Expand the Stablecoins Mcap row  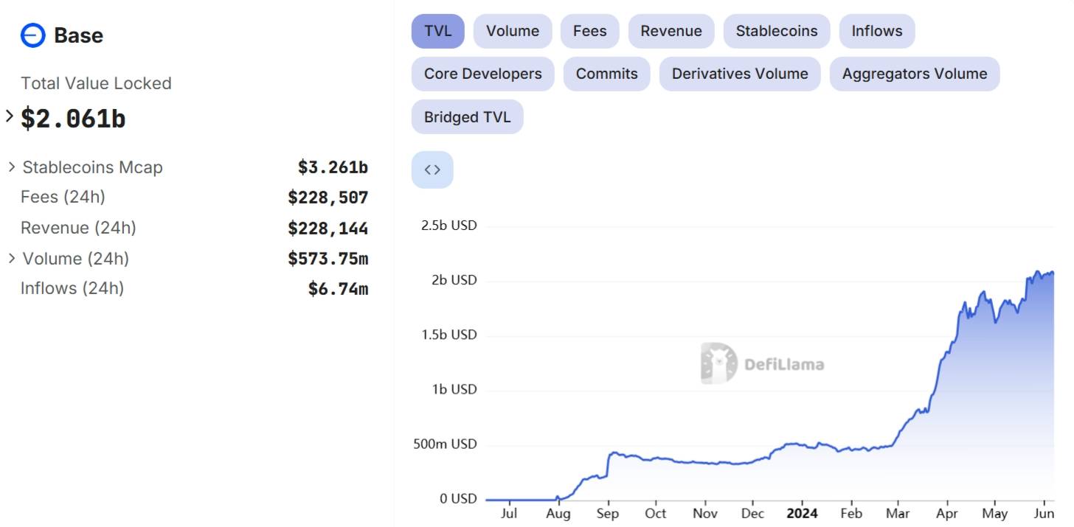point(12,167)
